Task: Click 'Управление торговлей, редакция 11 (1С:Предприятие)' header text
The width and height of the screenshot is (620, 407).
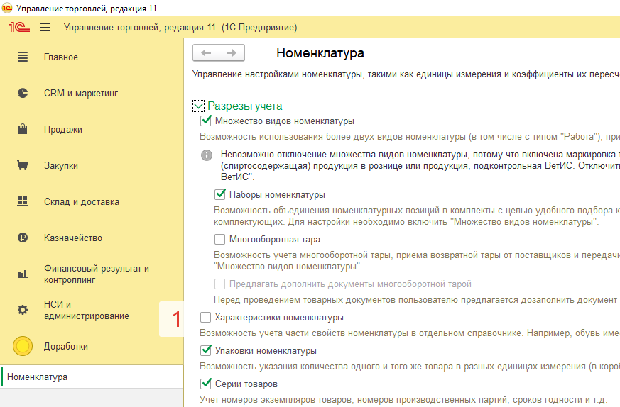Action: pyautogui.click(x=180, y=27)
